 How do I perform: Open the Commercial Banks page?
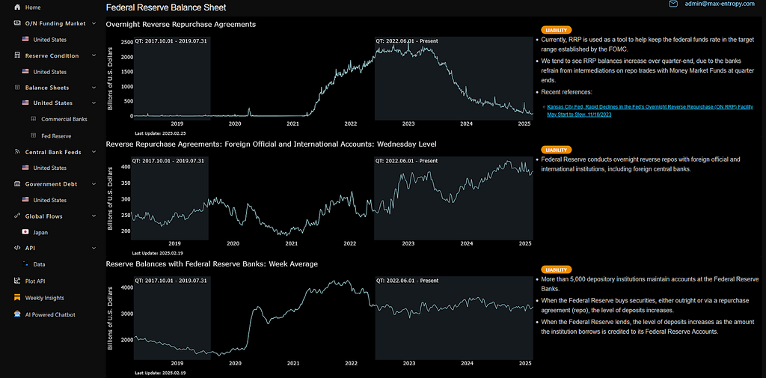point(64,119)
